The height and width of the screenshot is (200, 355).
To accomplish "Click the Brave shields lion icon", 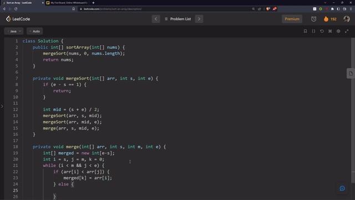I will point(268,9).
